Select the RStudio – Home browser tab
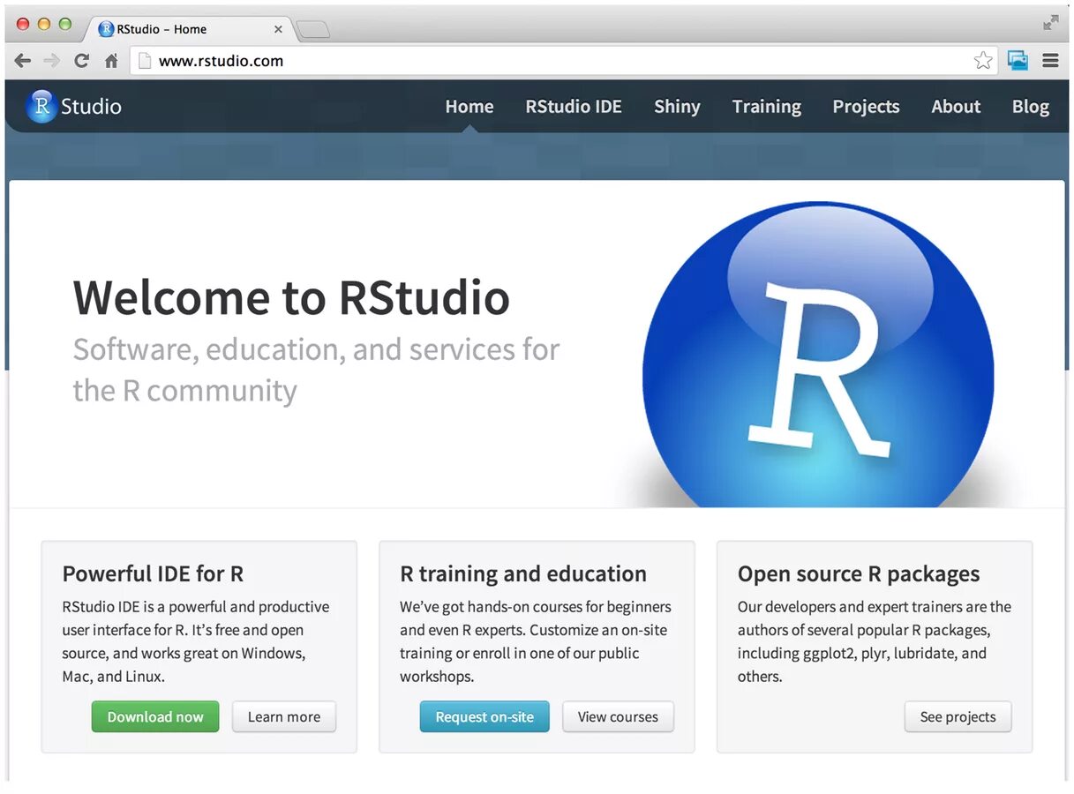This screenshot has height=794, width=1074. pyautogui.click(x=188, y=29)
